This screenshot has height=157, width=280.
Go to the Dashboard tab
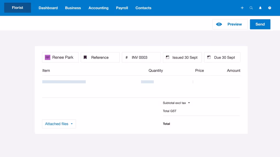click(x=48, y=8)
